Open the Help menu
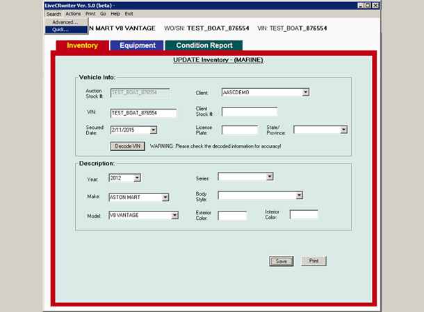Screen dimensions: 424x312 point(115,14)
